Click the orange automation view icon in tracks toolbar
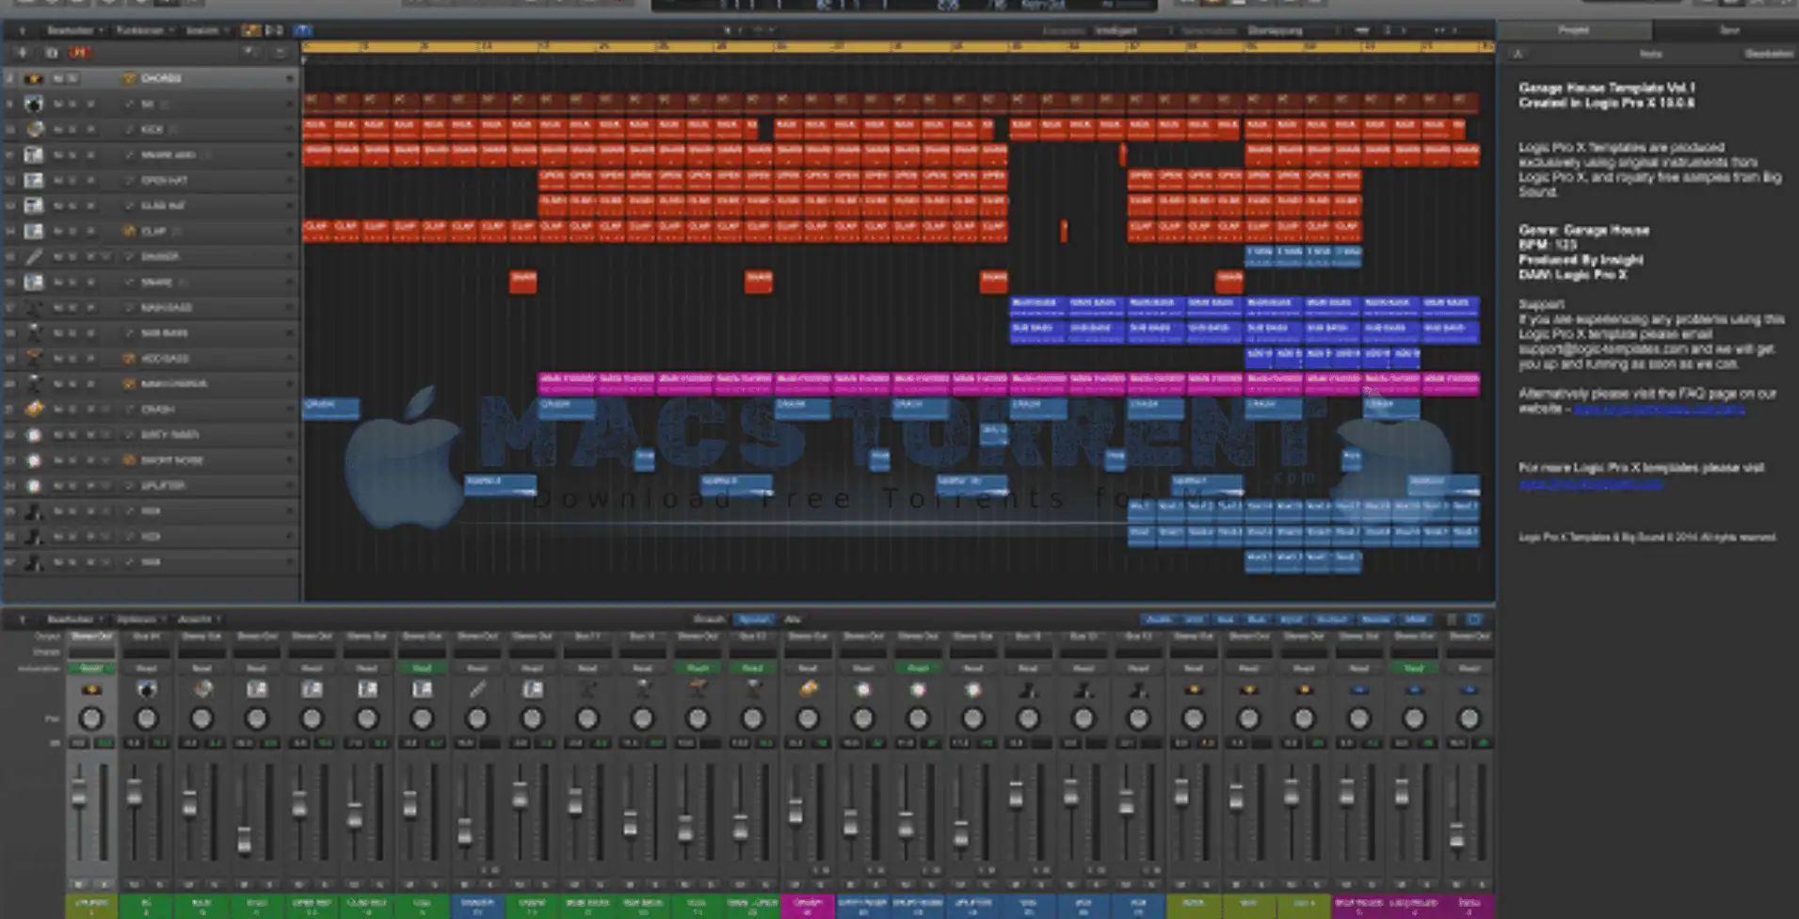 click(x=250, y=30)
